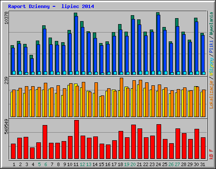Click the orange bar for day 14
216x169 pixels.
pos(96,100)
